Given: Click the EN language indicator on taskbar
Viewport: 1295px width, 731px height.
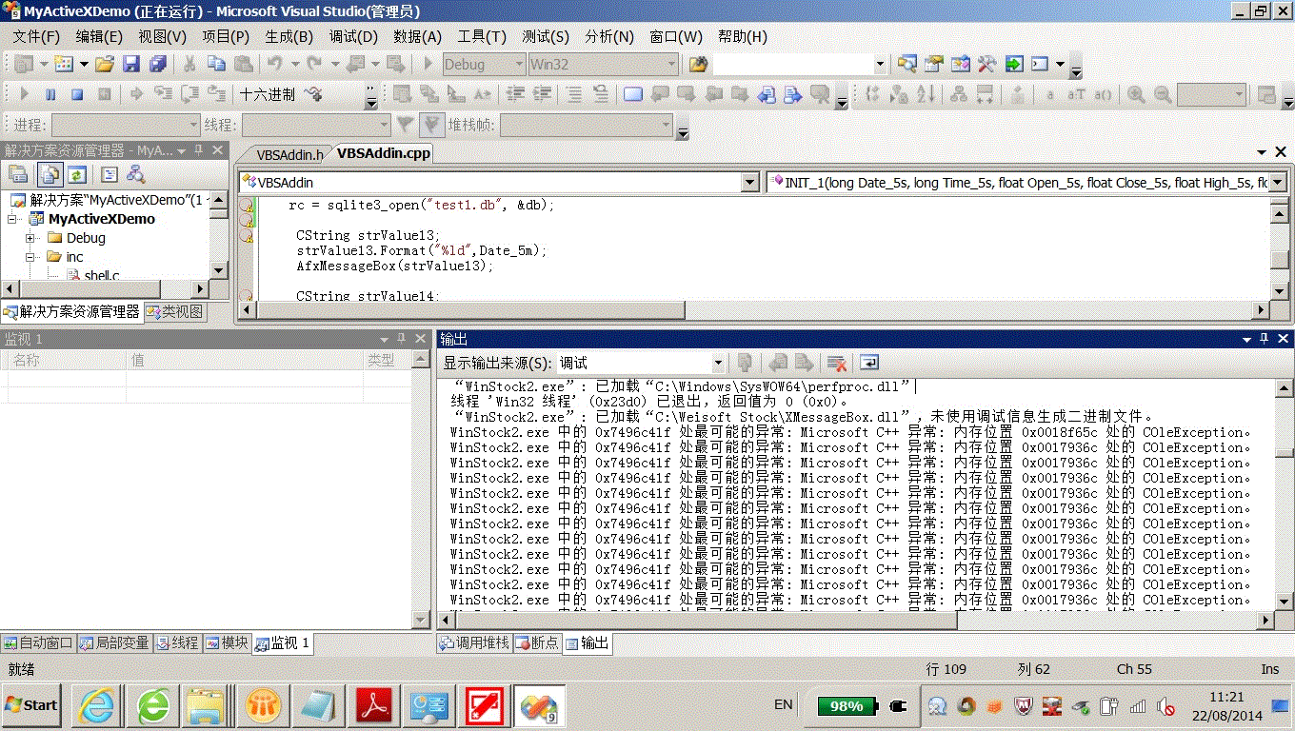Looking at the screenshot, I should click(783, 705).
